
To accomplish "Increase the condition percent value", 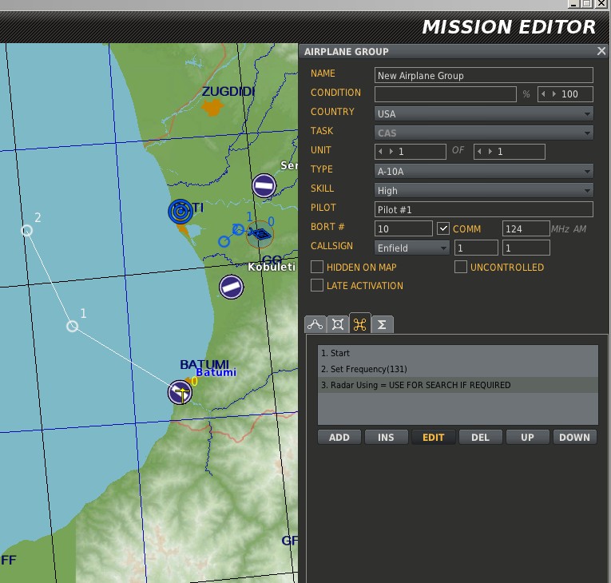I will 553,94.
